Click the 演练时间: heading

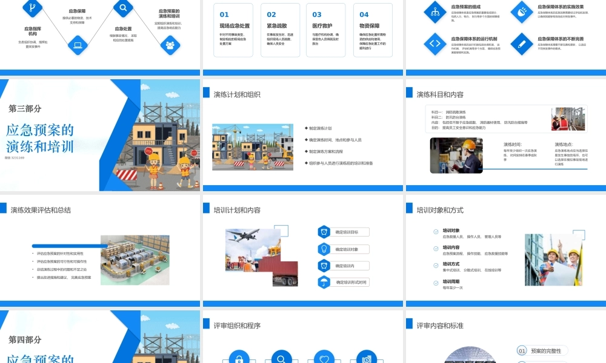513,144
